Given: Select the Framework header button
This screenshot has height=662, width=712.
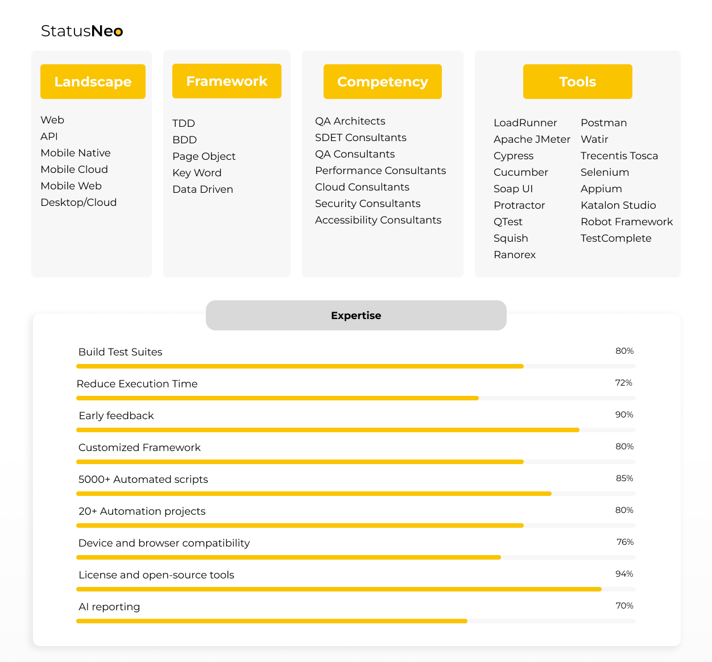Looking at the screenshot, I should tap(226, 81).
